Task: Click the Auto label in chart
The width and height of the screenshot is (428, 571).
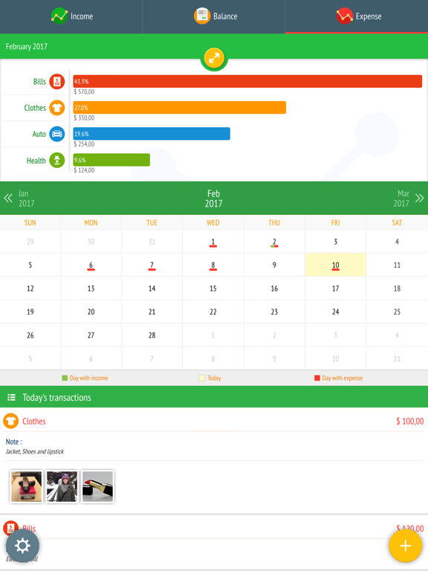Action: point(39,134)
